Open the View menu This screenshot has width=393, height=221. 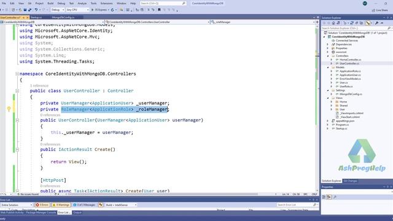pyautogui.click(x=21, y=3)
